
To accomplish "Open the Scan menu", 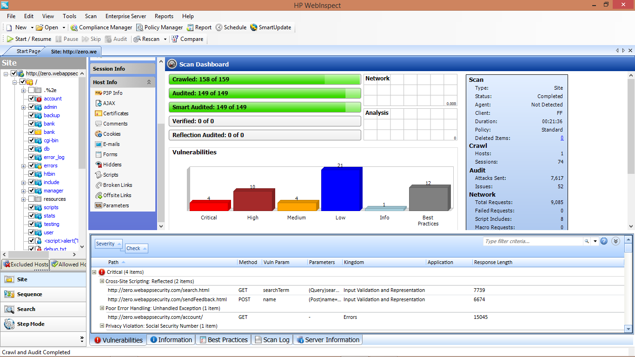I will click(x=91, y=16).
